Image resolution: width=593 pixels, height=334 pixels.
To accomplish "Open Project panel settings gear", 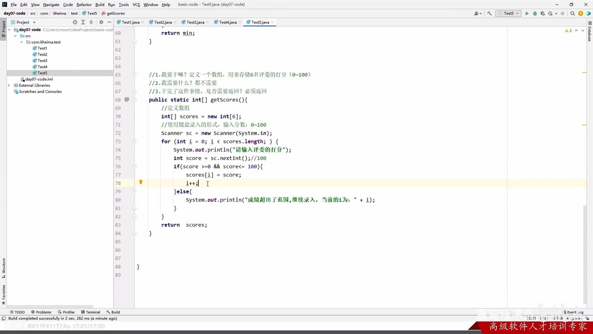I will [x=101, y=22].
